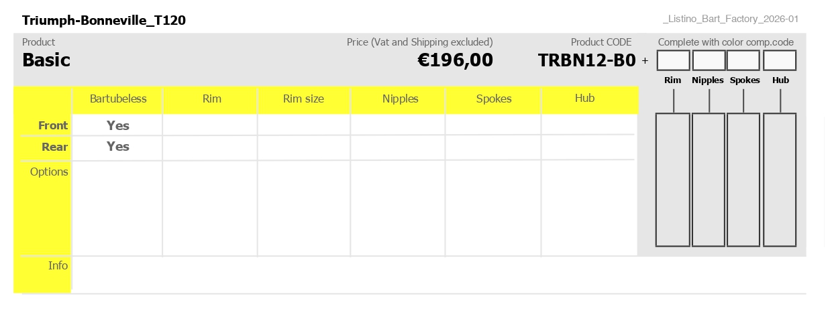Click the Spokes color code box
This screenshot has height=317, width=832.
click(743, 60)
